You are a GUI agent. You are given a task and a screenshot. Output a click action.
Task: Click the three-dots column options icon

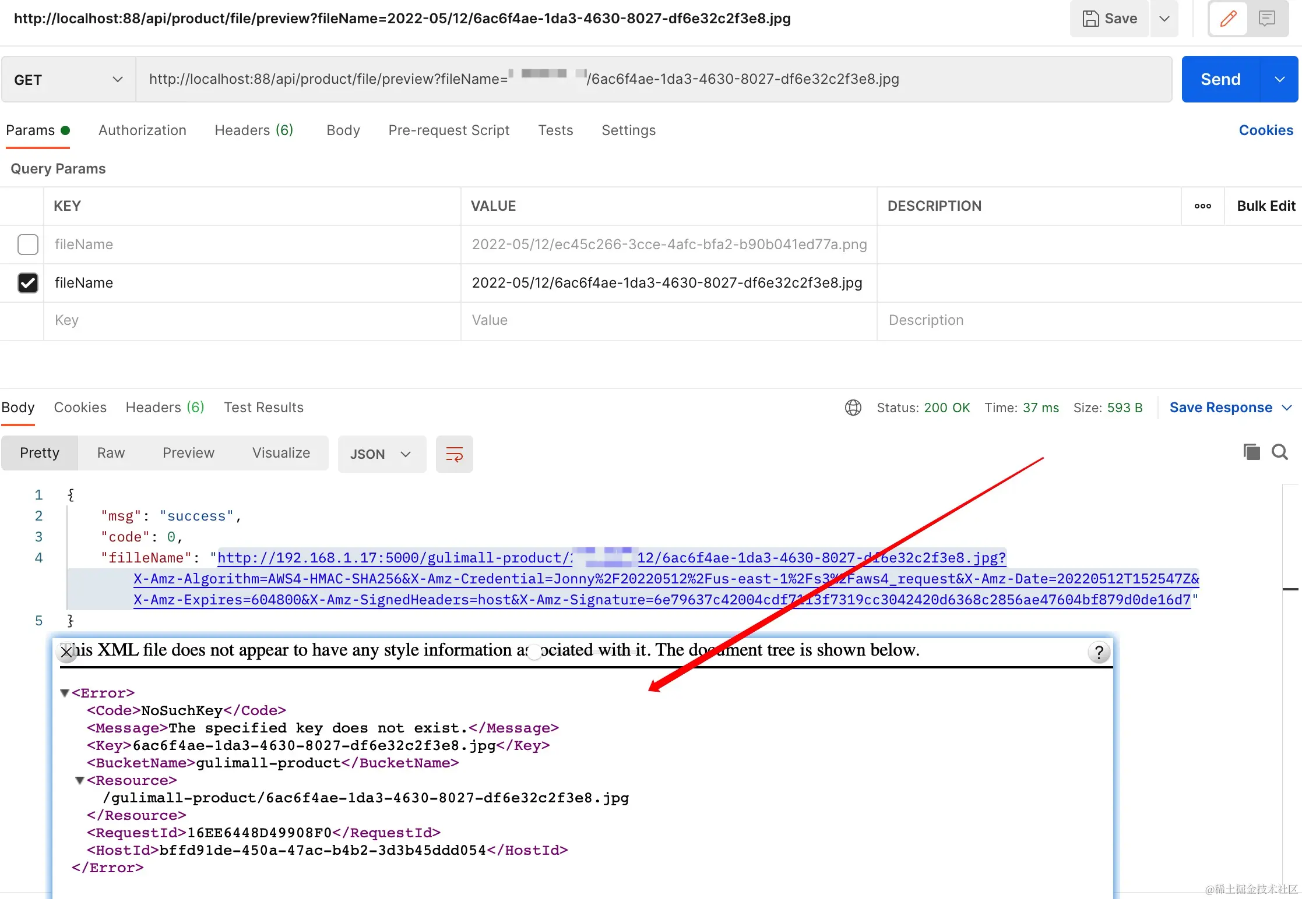coord(1202,206)
